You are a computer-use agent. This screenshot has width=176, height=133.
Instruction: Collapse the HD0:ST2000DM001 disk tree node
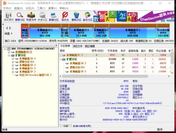click(5, 49)
